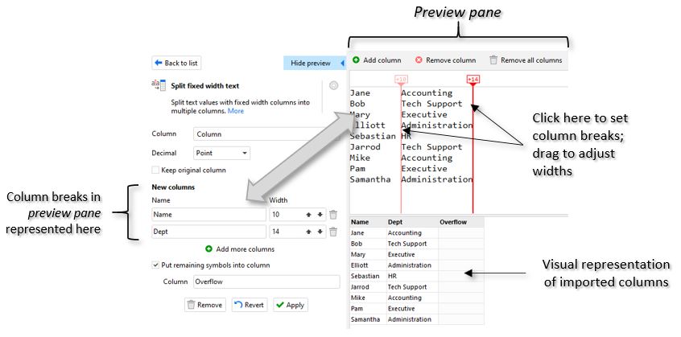Select the +14 column break marker
681x337 pixels.
pyautogui.click(x=473, y=79)
